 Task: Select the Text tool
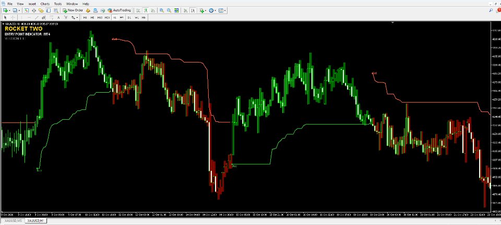[x=58, y=18]
